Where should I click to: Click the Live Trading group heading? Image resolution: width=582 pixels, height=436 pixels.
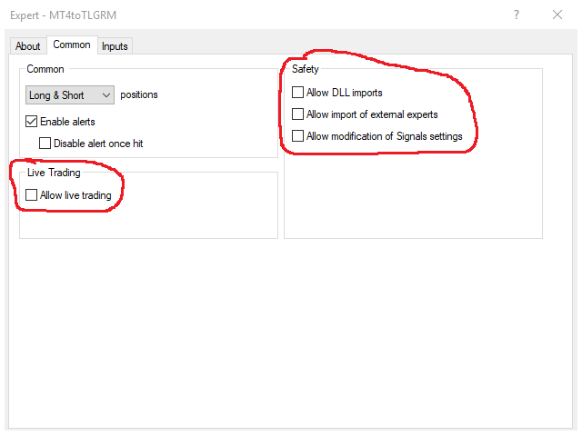54,173
